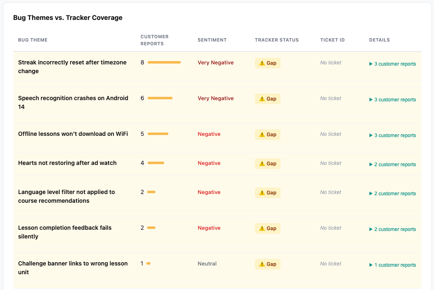Click Gap warning badge on Streak reset row
The image size is (434, 290).
point(268,63)
